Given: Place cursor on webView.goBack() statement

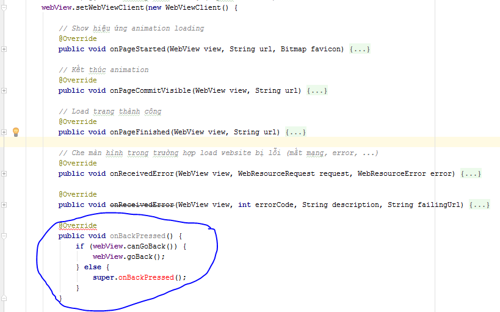Looking at the screenshot, I should point(128,256).
